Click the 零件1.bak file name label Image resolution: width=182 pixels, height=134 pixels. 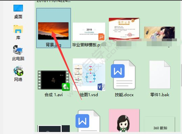coord(160,95)
